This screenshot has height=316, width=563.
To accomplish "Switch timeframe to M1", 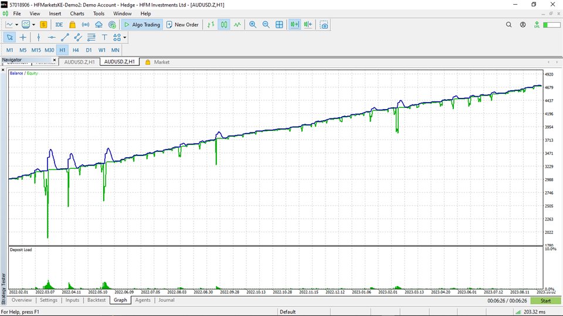I will click(10, 50).
